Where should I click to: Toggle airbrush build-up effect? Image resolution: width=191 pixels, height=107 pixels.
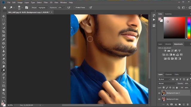tap(69, 7)
